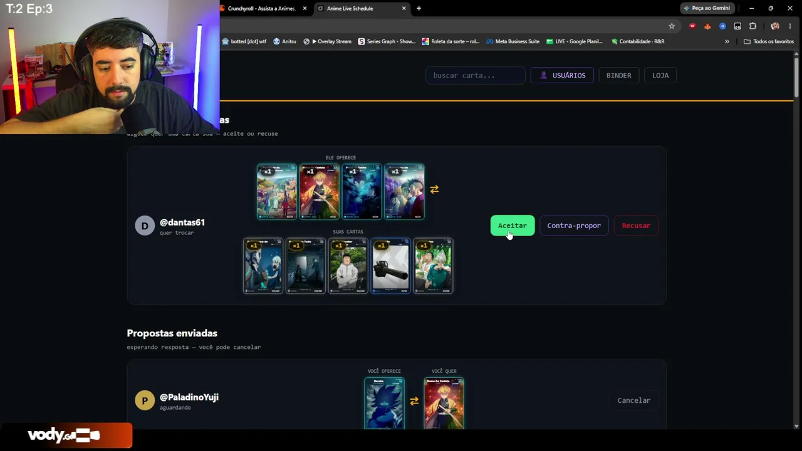The image size is (802, 451).
Task: View your card showing a black cannon
Action: (x=390, y=266)
